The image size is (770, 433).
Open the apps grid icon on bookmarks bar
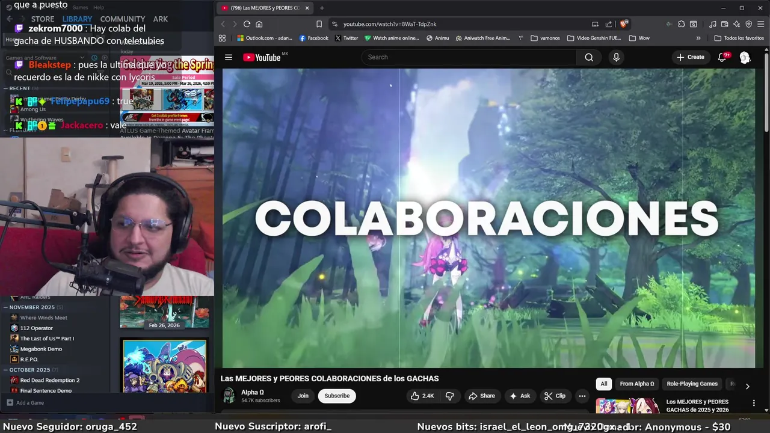coord(222,38)
